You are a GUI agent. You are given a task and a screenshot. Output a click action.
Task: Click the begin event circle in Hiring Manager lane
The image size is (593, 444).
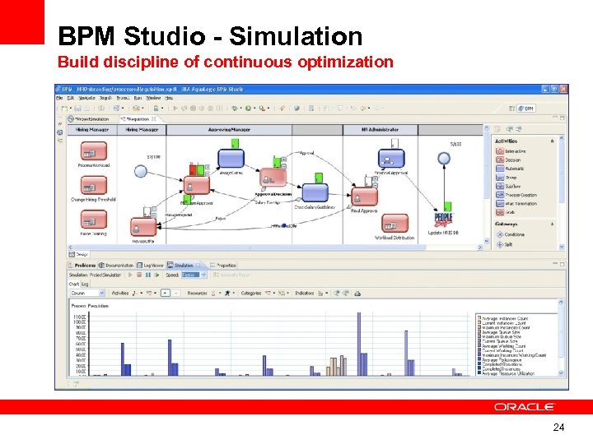pos(141,171)
